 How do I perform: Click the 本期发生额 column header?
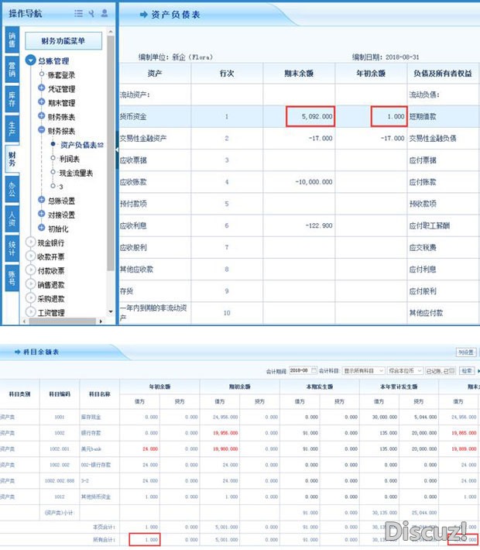coord(320,387)
